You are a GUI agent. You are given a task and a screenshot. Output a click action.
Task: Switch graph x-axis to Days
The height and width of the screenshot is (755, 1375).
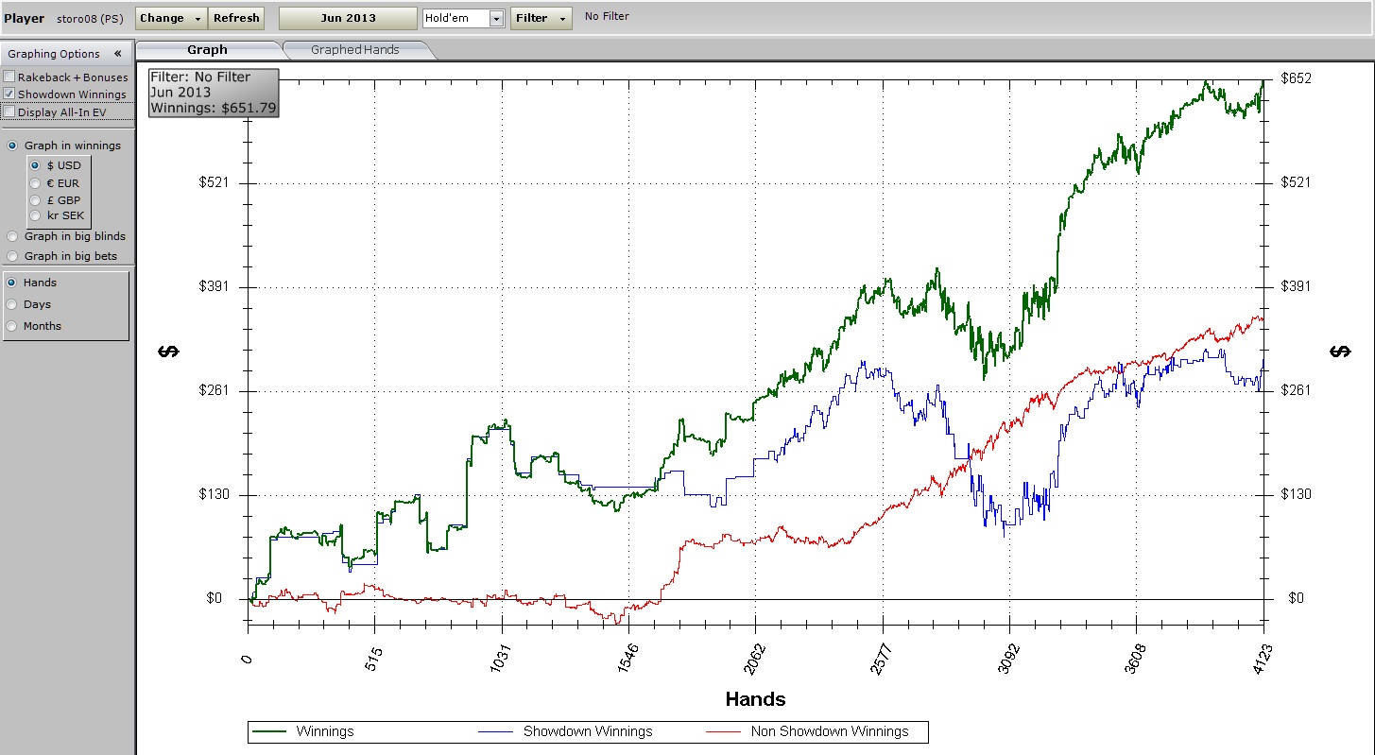point(12,304)
